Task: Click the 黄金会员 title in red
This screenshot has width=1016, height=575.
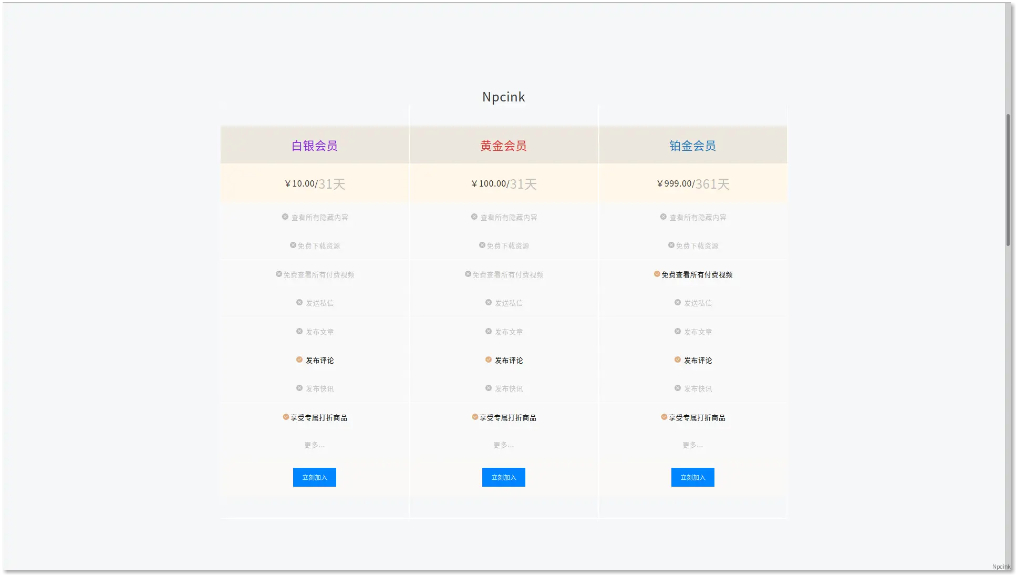Action: click(x=503, y=146)
